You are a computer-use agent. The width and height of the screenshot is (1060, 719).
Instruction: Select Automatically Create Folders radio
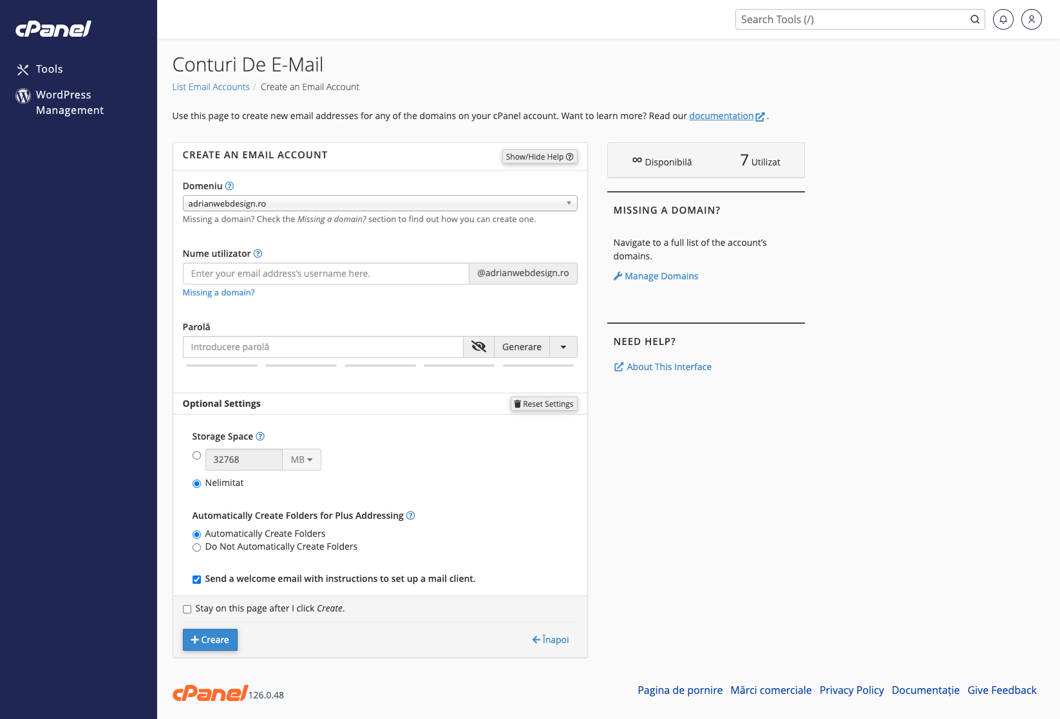tap(196, 534)
